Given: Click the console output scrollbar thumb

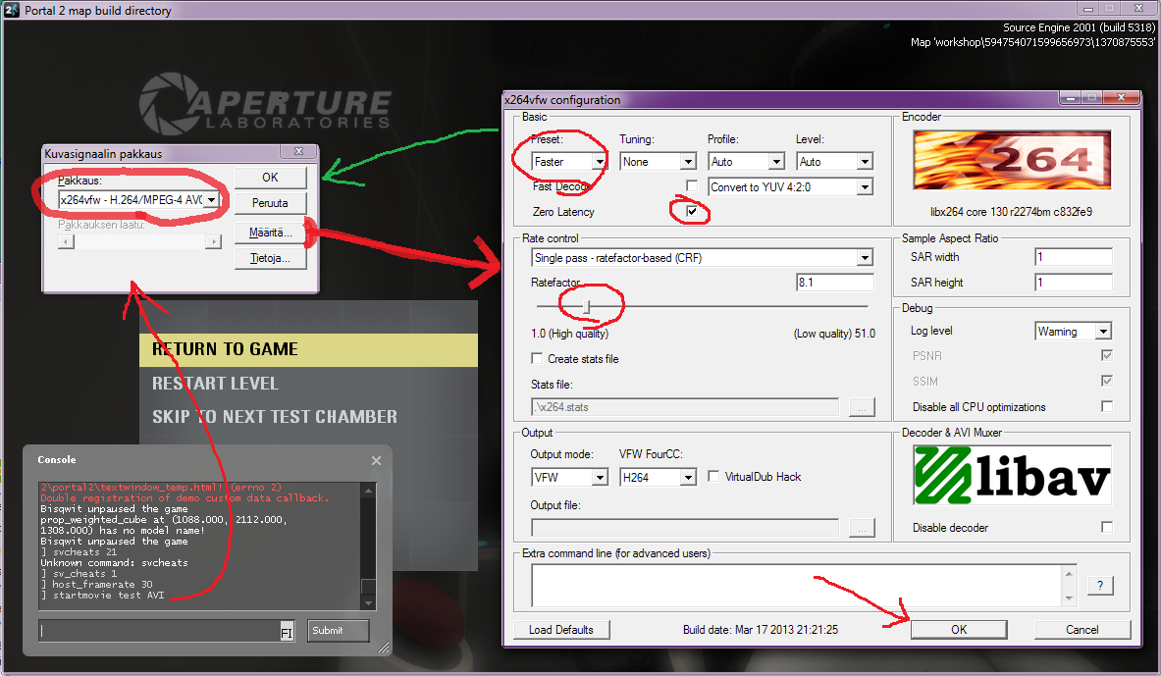Looking at the screenshot, I should click(368, 587).
